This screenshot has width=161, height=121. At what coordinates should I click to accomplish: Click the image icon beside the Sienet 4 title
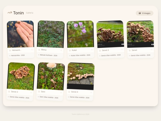69,92
